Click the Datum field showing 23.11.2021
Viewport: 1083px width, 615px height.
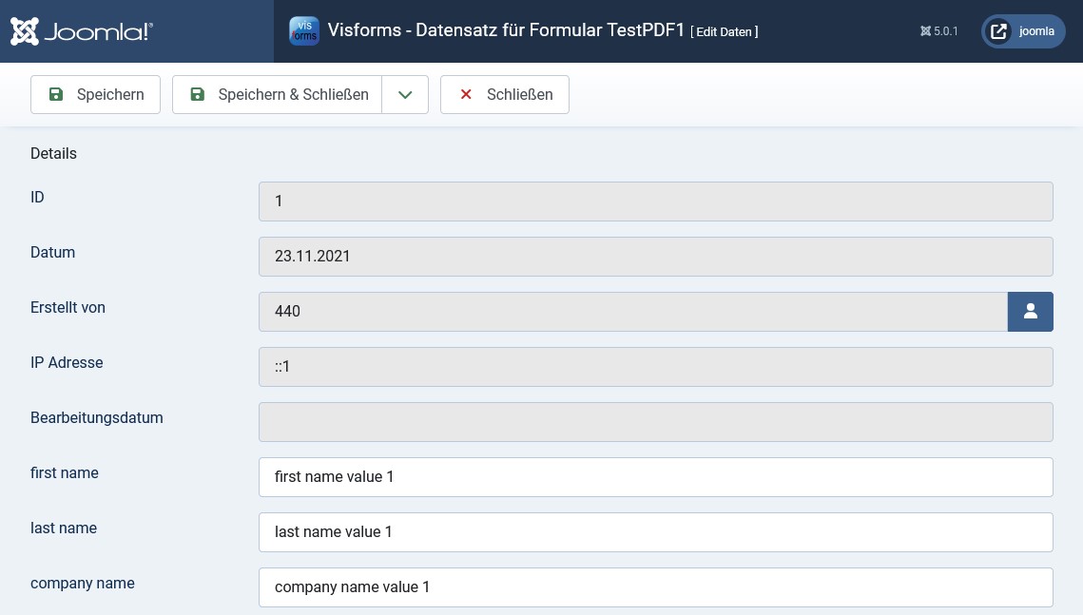pos(655,257)
